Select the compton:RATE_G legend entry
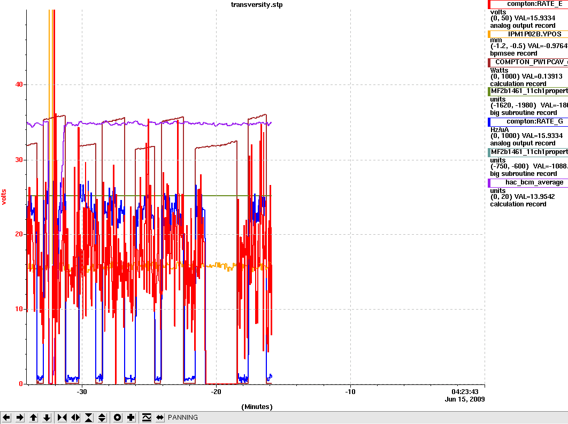Image resolution: width=568 pixels, height=424 pixels. click(529, 121)
